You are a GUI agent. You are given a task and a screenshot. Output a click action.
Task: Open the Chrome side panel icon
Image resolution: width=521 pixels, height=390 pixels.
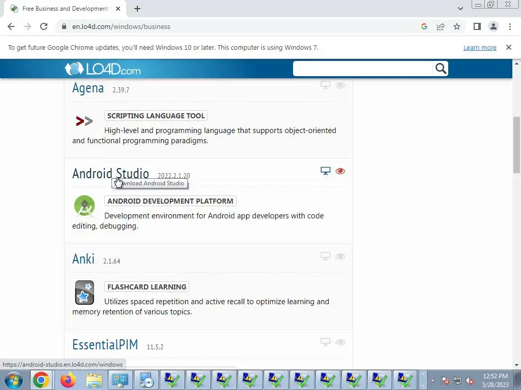(x=477, y=26)
